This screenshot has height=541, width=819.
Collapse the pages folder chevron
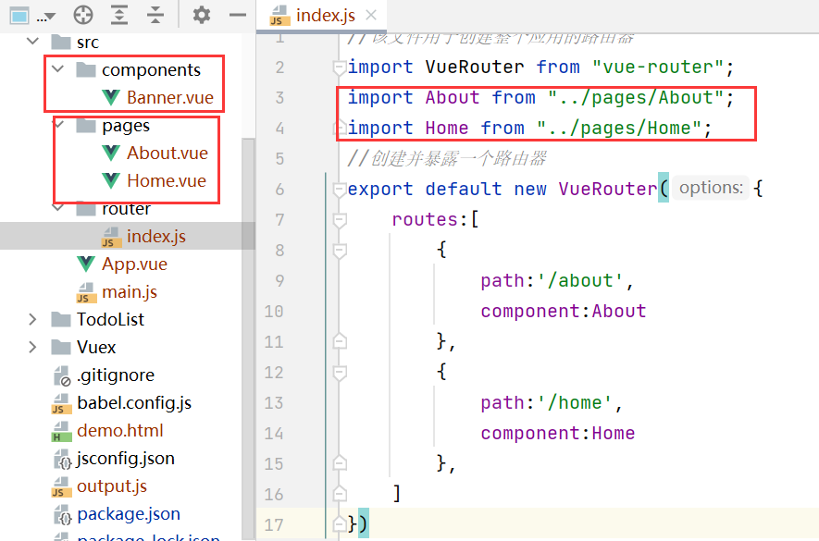click(58, 124)
